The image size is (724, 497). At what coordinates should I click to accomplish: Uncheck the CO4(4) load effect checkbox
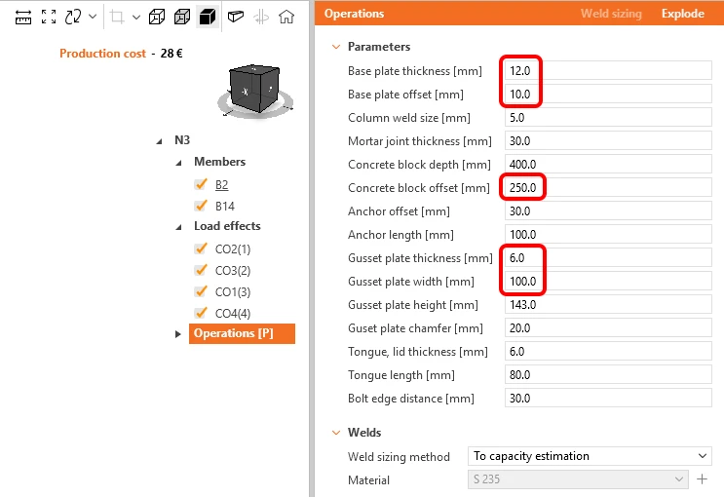pyautogui.click(x=201, y=313)
